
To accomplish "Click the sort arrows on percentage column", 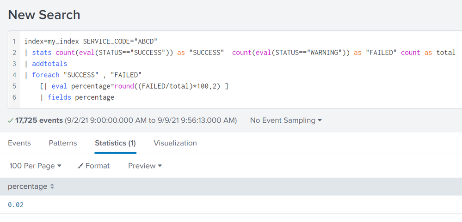I will (x=52, y=186).
